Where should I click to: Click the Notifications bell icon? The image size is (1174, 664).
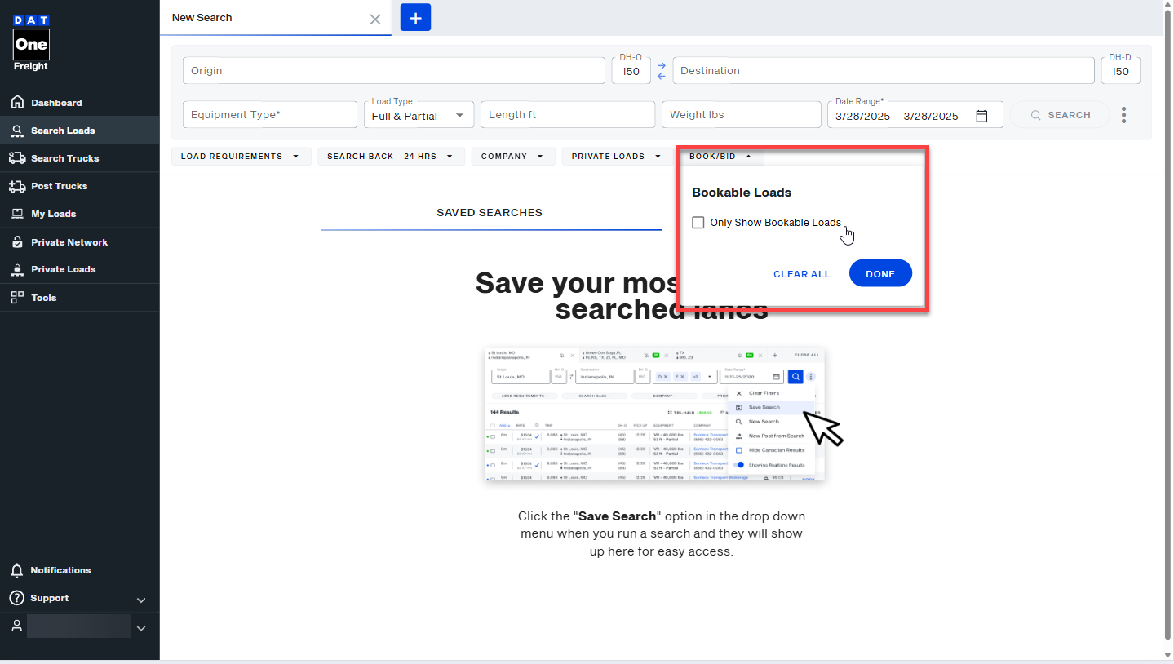pos(16,570)
